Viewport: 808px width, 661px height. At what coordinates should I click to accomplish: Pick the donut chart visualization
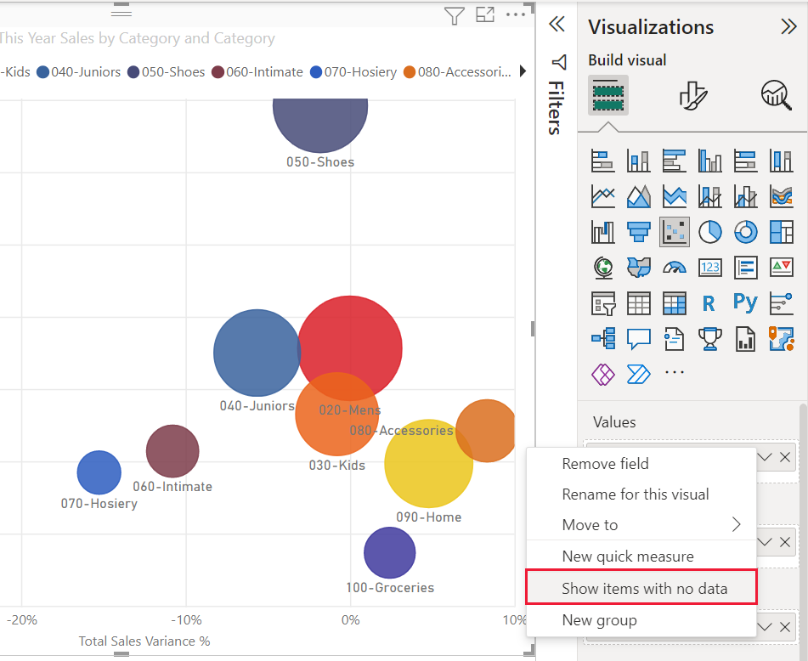pyautogui.click(x=745, y=231)
